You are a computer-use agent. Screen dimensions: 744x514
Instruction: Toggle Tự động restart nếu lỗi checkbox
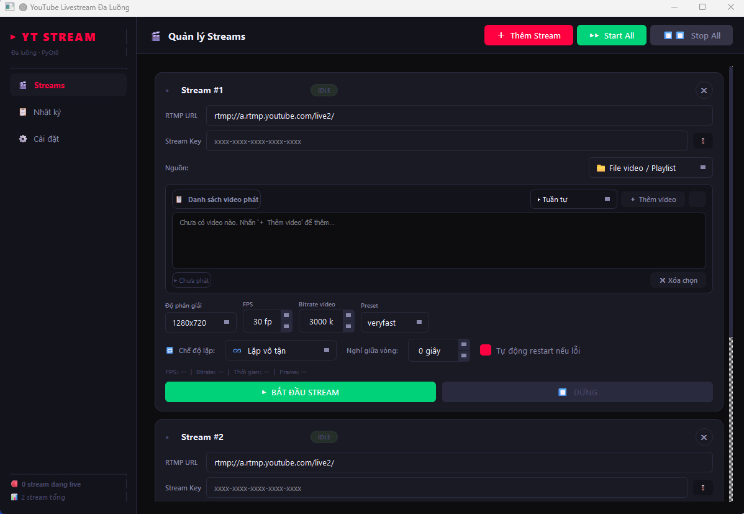coord(486,351)
